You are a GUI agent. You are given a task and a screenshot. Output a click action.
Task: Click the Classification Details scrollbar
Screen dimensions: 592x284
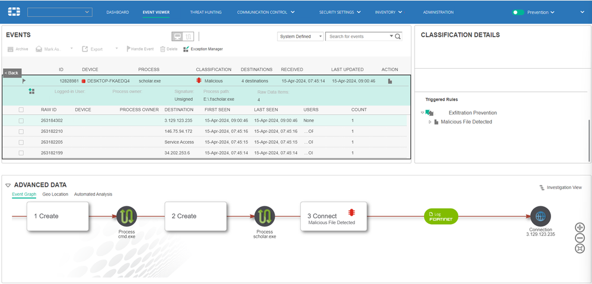pyautogui.click(x=588, y=139)
